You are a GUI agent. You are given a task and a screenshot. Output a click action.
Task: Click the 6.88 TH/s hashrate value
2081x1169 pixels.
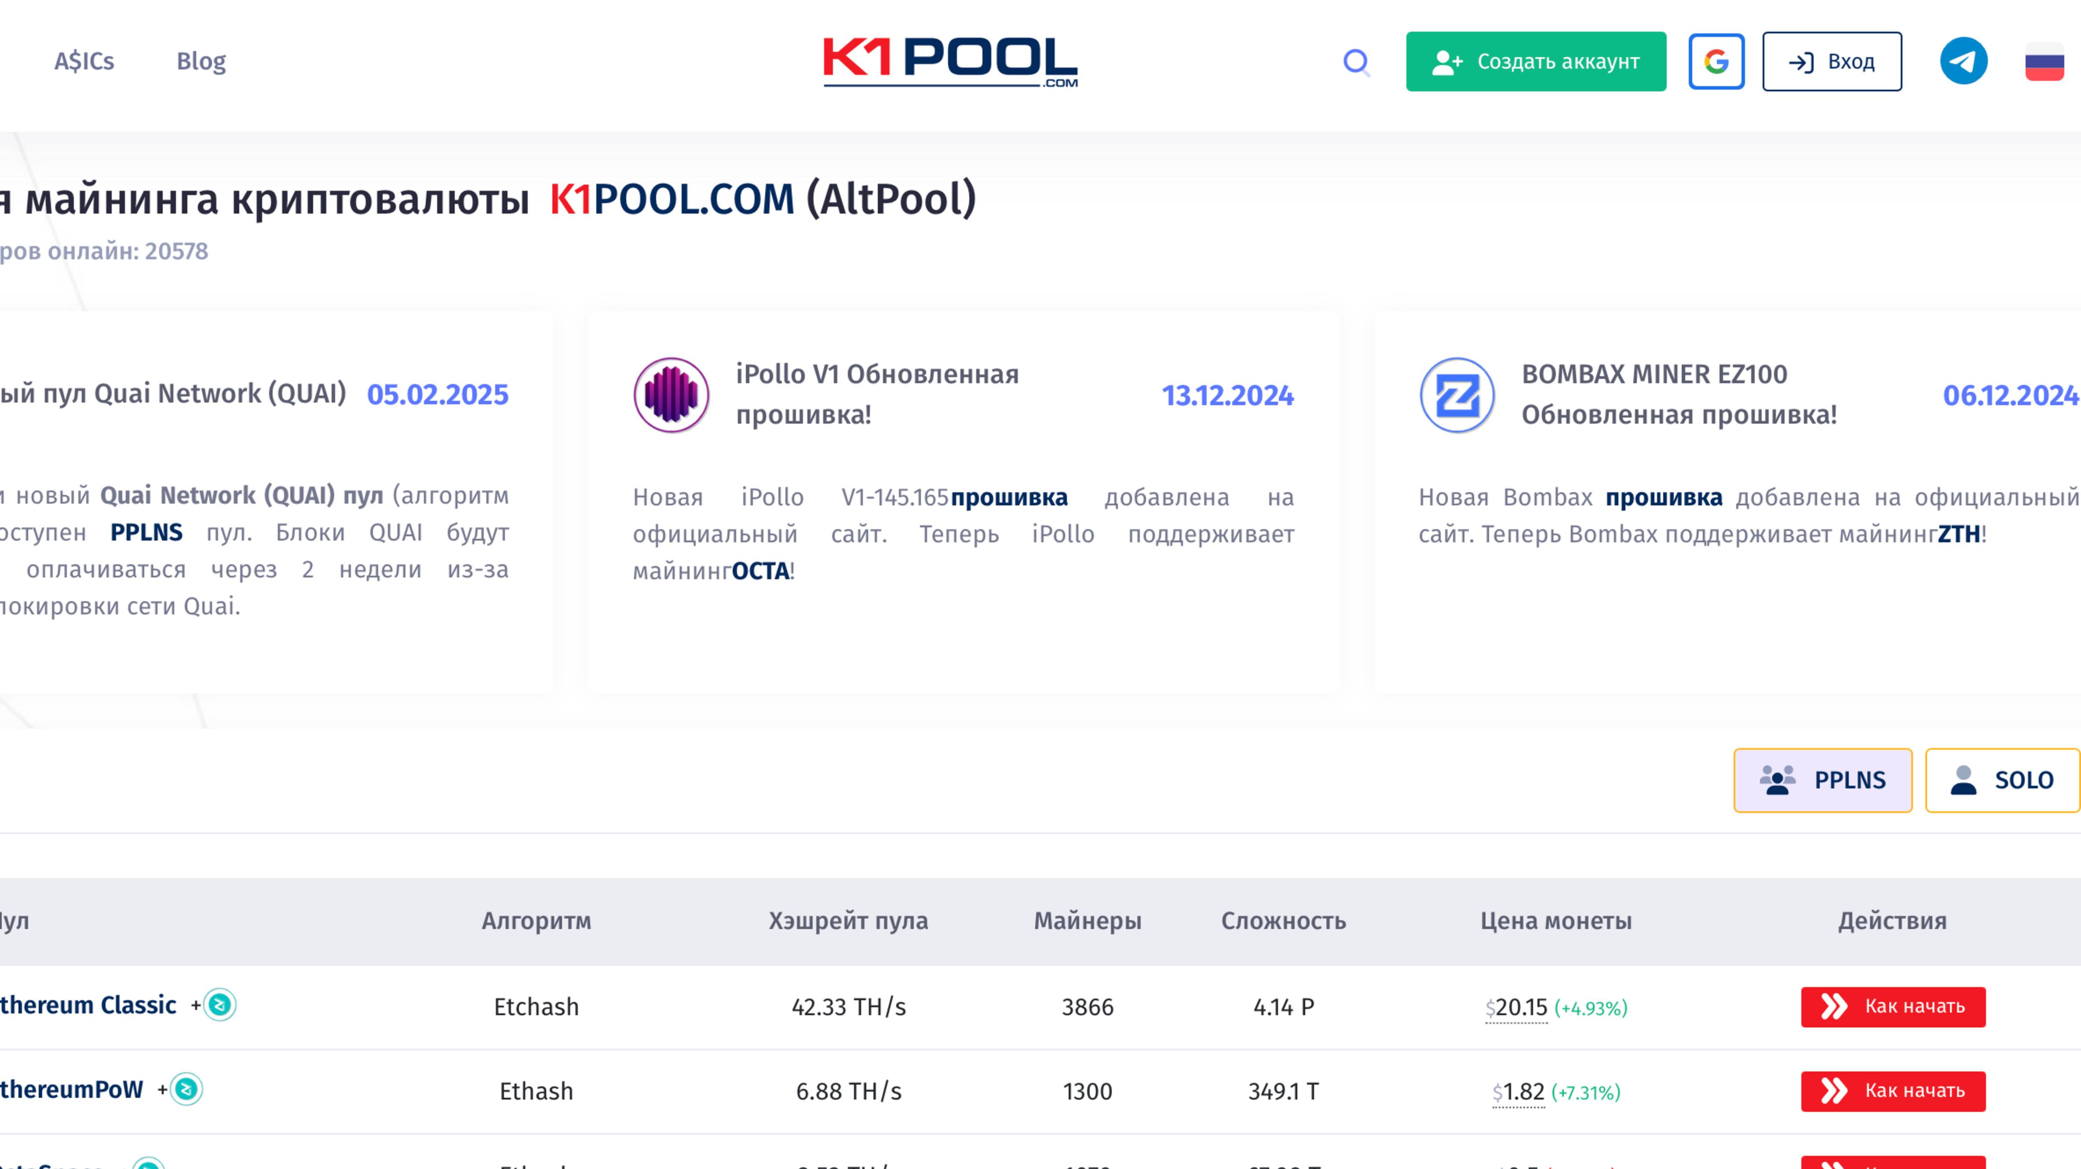tap(848, 1092)
